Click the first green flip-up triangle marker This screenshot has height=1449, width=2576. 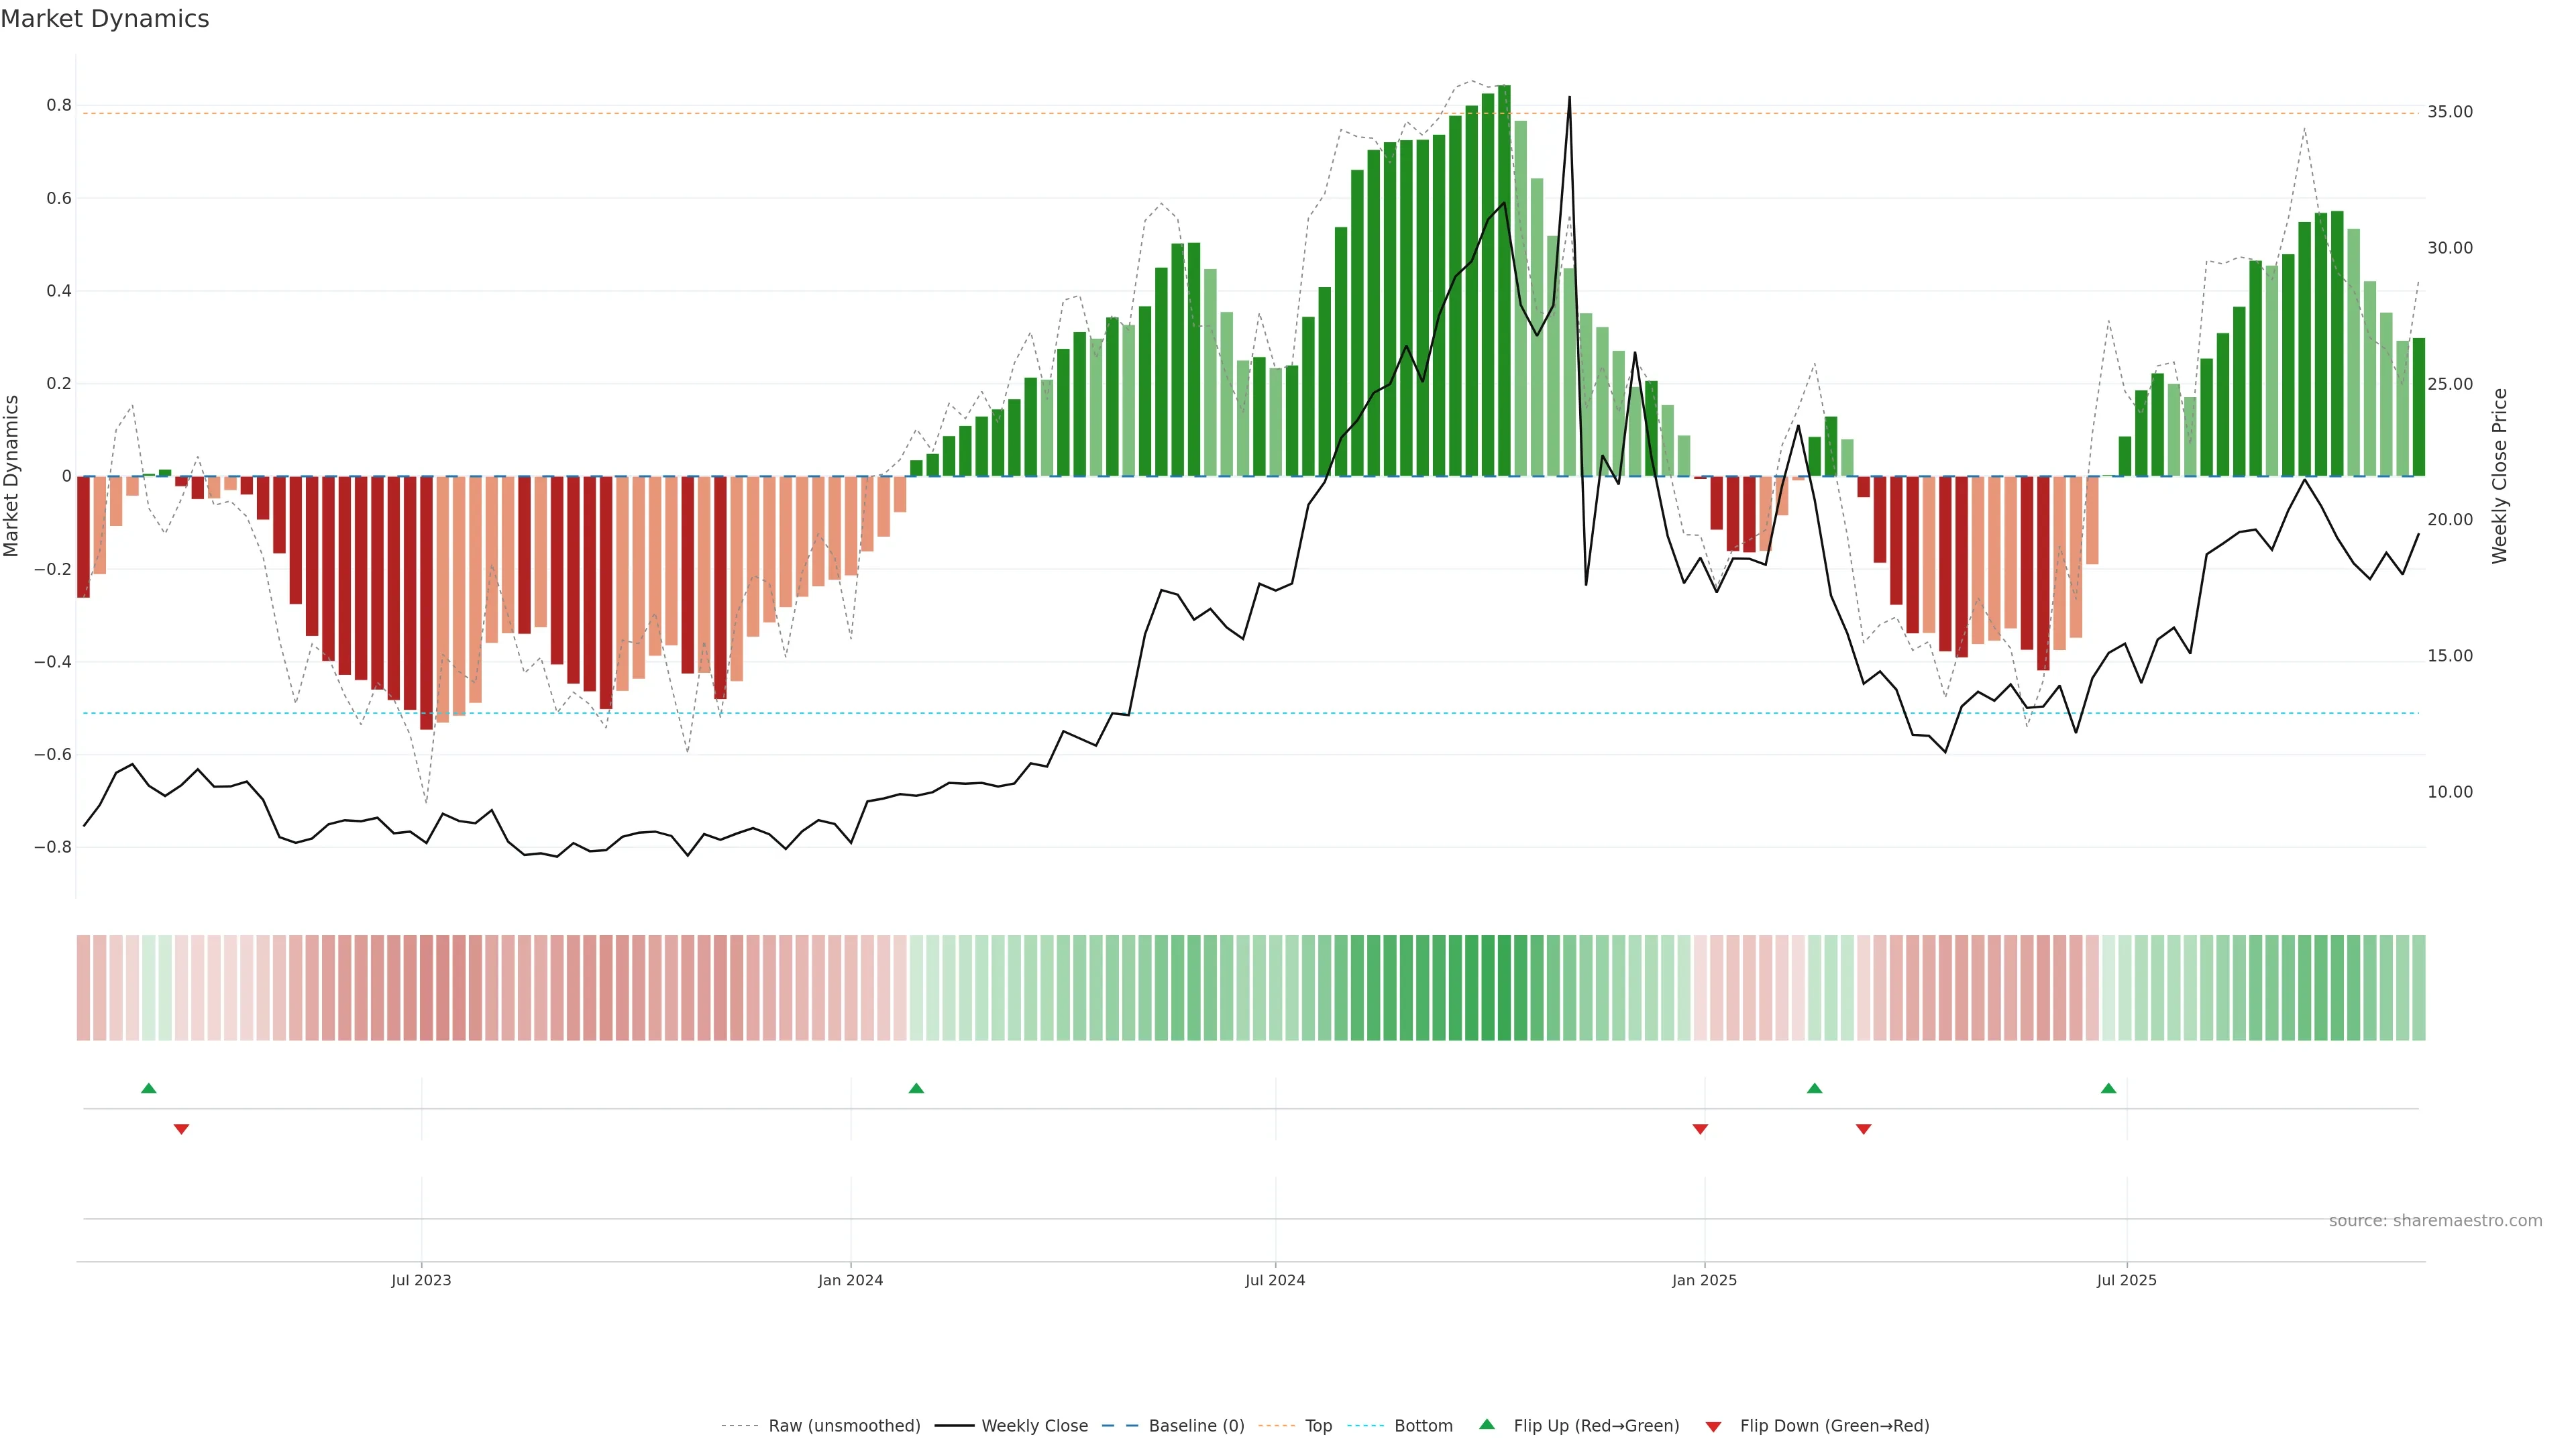pos(149,1088)
